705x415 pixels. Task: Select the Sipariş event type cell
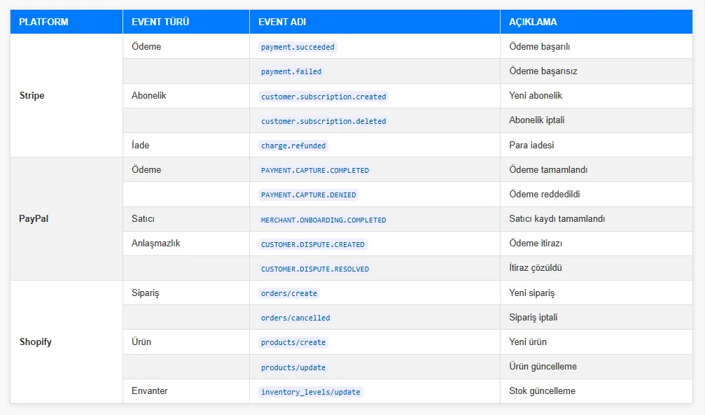coord(186,293)
